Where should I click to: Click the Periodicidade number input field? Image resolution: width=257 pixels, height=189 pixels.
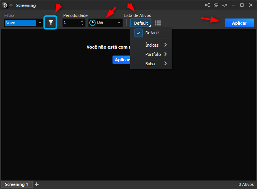(71, 23)
